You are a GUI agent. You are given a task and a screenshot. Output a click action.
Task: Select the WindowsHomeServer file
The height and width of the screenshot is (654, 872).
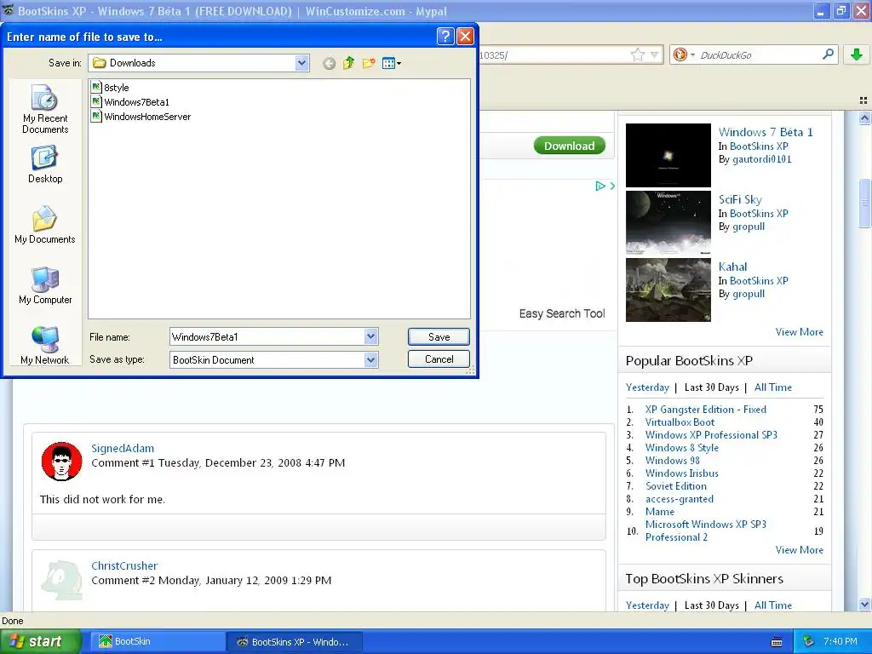click(141, 116)
